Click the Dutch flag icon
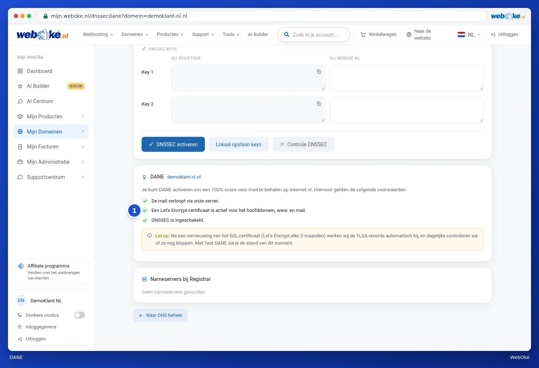 tap(461, 34)
